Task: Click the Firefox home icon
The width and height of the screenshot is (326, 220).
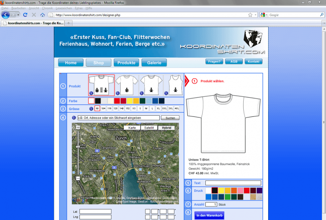Action: (x=42, y=15)
